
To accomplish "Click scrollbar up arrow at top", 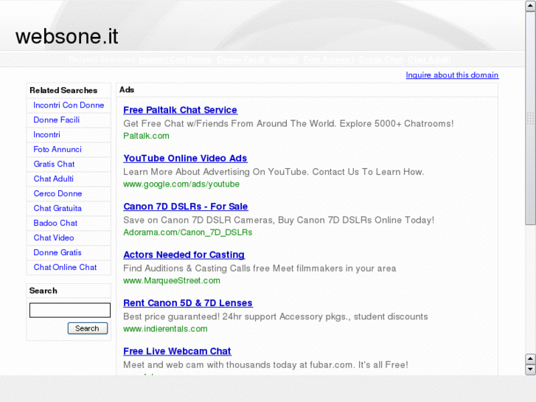I will [x=530, y=6].
